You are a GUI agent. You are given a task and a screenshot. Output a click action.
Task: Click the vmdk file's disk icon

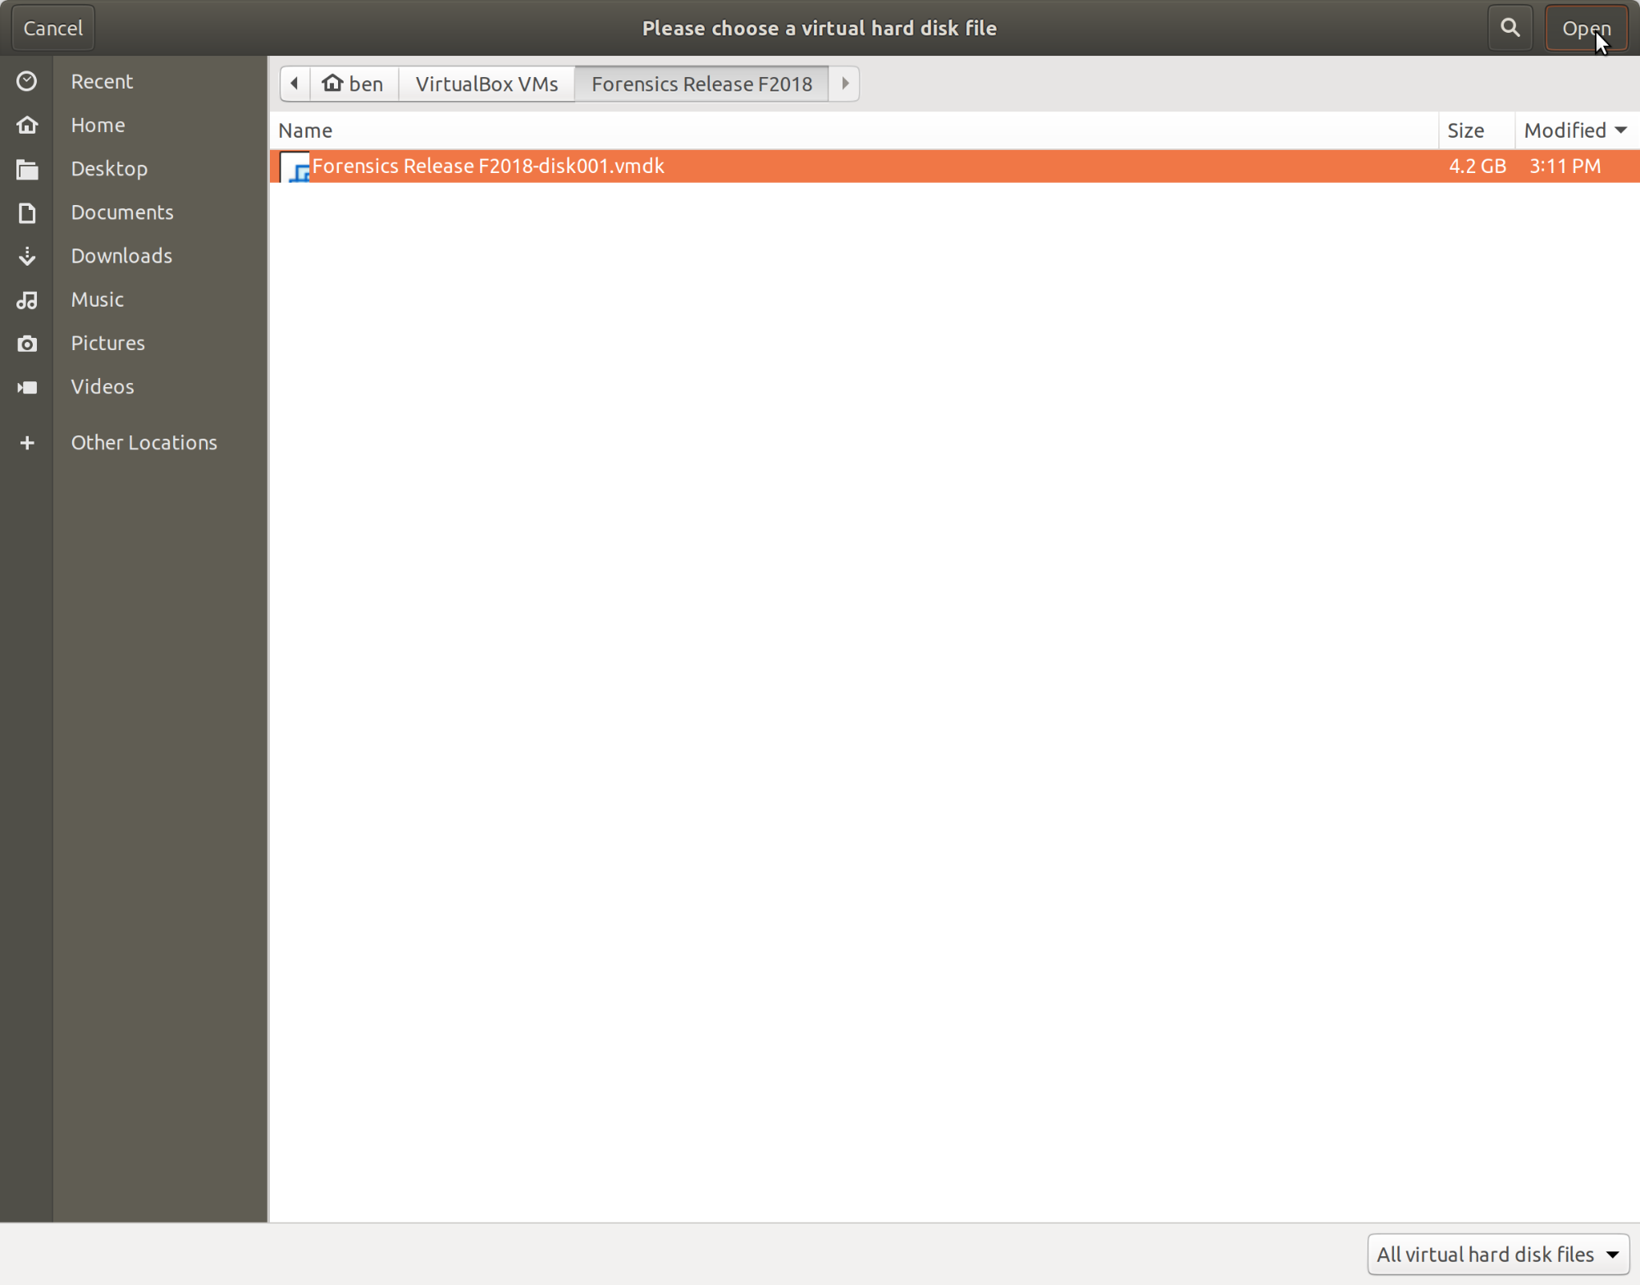click(295, 166)
